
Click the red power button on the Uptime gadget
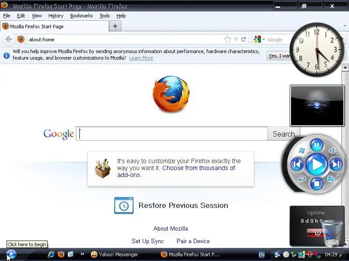[x=317, y=233]
